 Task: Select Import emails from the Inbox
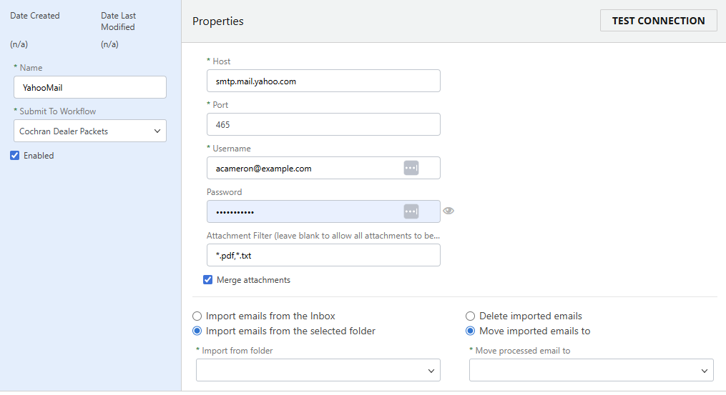pos(197,316)
